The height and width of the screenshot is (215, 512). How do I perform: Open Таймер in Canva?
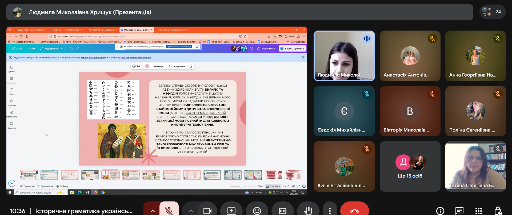62,186
